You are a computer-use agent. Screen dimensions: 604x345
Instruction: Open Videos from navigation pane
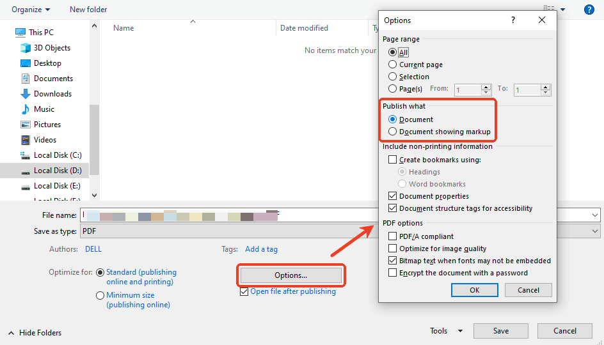click(26, 140)
